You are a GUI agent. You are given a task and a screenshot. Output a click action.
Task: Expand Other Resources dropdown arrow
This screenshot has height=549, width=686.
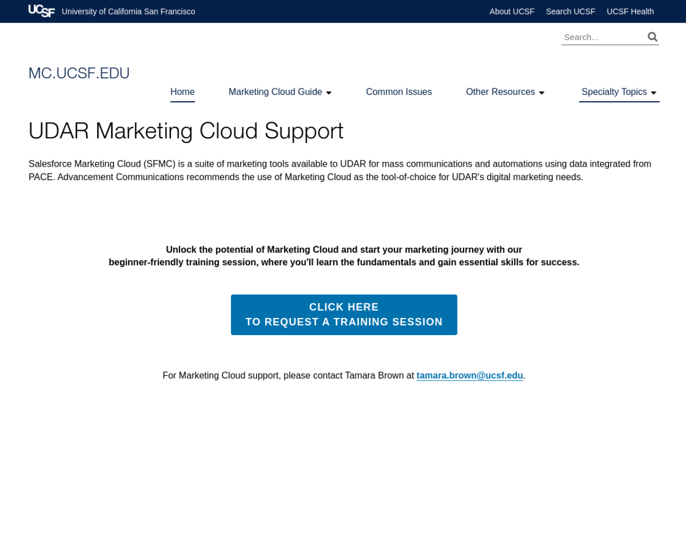pos(541,93)
